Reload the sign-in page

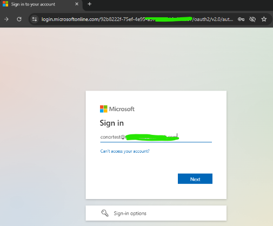[19, 19]
